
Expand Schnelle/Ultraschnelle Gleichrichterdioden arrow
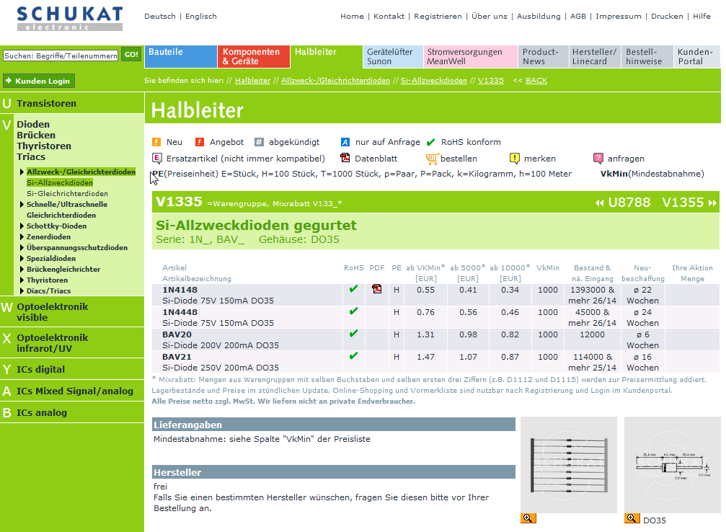[x=22, y=204]
